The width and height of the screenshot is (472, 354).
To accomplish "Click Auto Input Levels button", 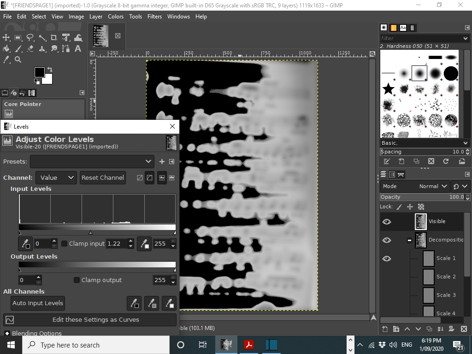I will 38,303.
